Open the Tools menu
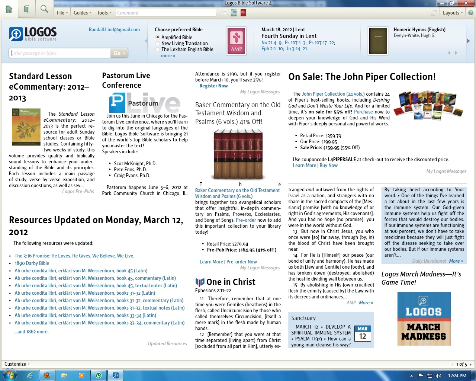The width and height of the screenshot is (476, 381). pos(104,13)
